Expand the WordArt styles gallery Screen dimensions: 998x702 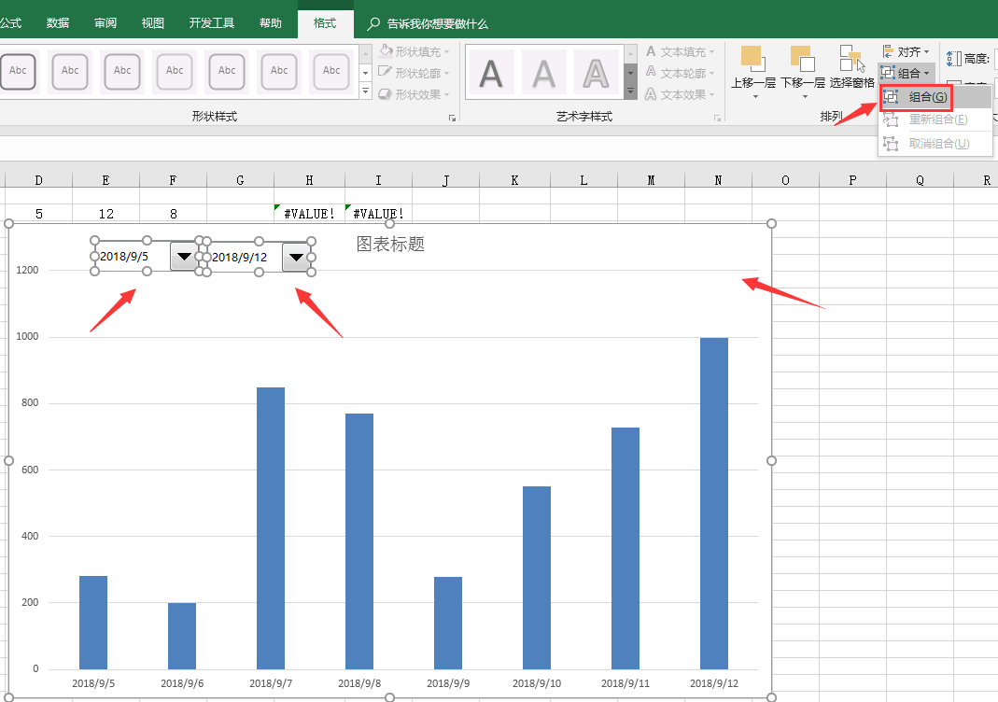coord(630,92)
